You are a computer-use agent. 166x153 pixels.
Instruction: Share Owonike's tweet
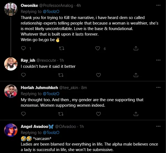[136, 48]
